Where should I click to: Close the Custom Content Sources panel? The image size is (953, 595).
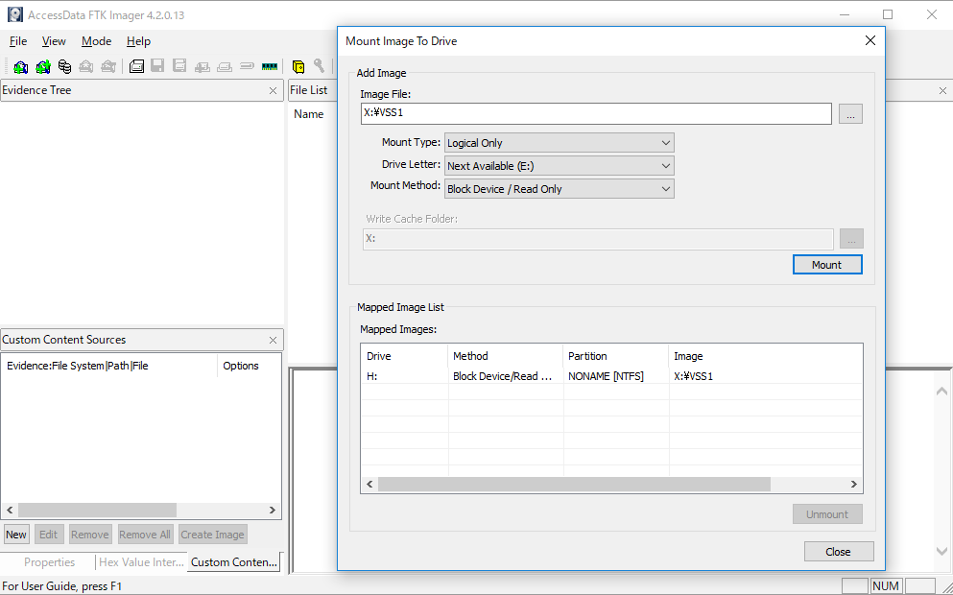tap(273, 341)
